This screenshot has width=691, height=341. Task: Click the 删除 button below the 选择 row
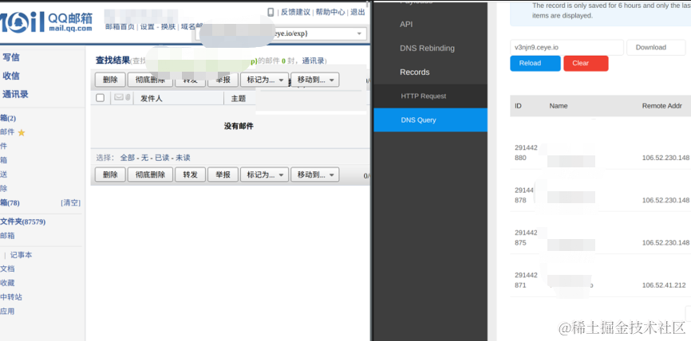coord(110,174)
